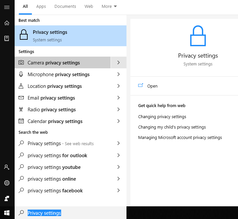Click the large blue padlock in preview pane
The width and height of the screenshot is (238, 219).
(x=198, y=36)
